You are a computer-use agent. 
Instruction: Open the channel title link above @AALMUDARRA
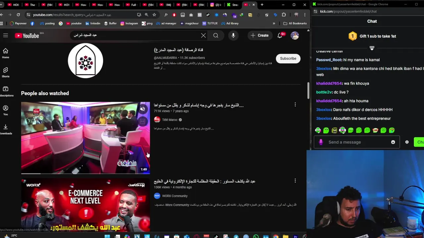click(179, 50)
